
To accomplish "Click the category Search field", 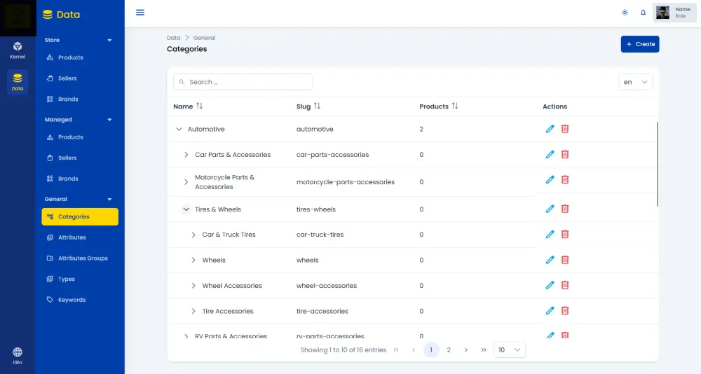I will [x=243, y=82].
